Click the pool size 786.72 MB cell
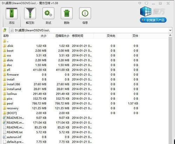Screen dimensions: 175x144 (x=39, y=104)
